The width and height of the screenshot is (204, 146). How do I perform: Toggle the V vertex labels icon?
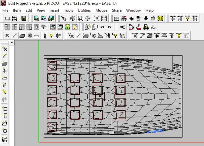tap(71, 36)
